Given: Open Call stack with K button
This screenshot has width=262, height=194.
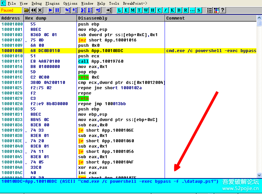Looking at the screenshot, I should 172,10.
